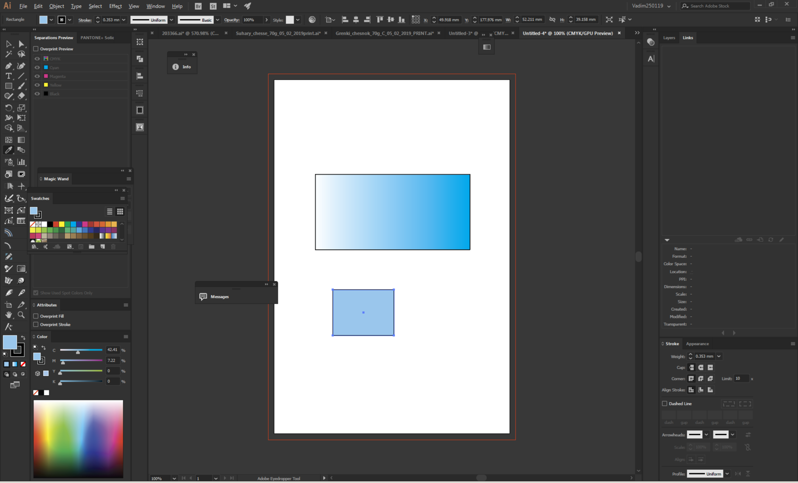Viewport: 798px width, 483px height.
Task: Choose the round join corner icon
Action: 701,379
